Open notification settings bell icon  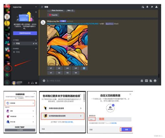pos(147,7)
